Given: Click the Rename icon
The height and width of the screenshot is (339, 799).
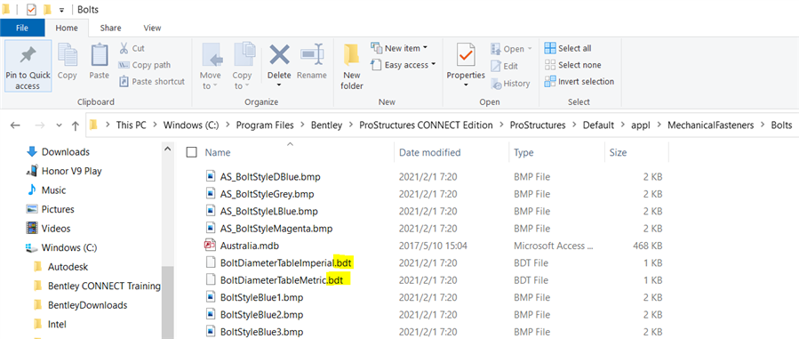Looking at the screenshot, I should point(312,54).
